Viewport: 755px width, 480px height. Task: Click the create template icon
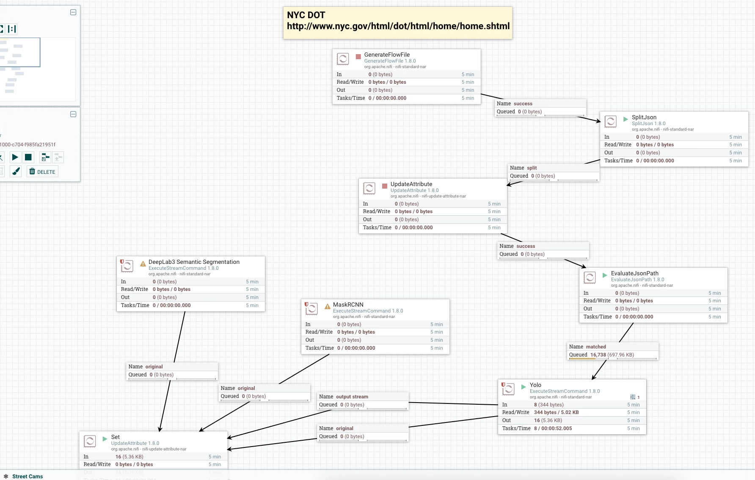click(x=45, y=157)
